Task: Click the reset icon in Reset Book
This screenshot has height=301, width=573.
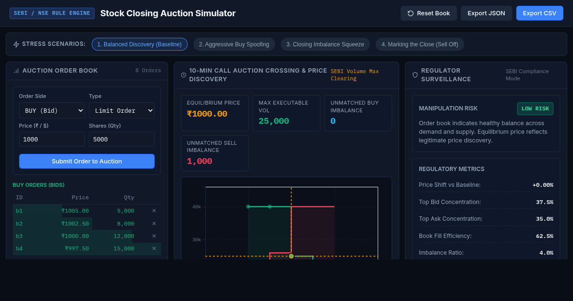Action: coord(411,13)
